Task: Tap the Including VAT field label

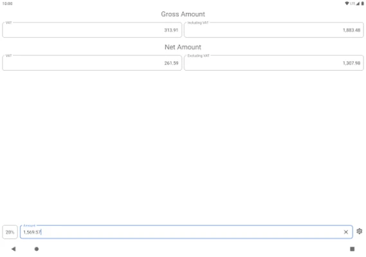Action: [x=198, y=22]
